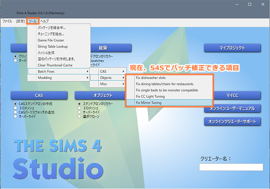270x189 pixels.
Task: Open Game File Cruiser
Action: [x=59, y=40]
